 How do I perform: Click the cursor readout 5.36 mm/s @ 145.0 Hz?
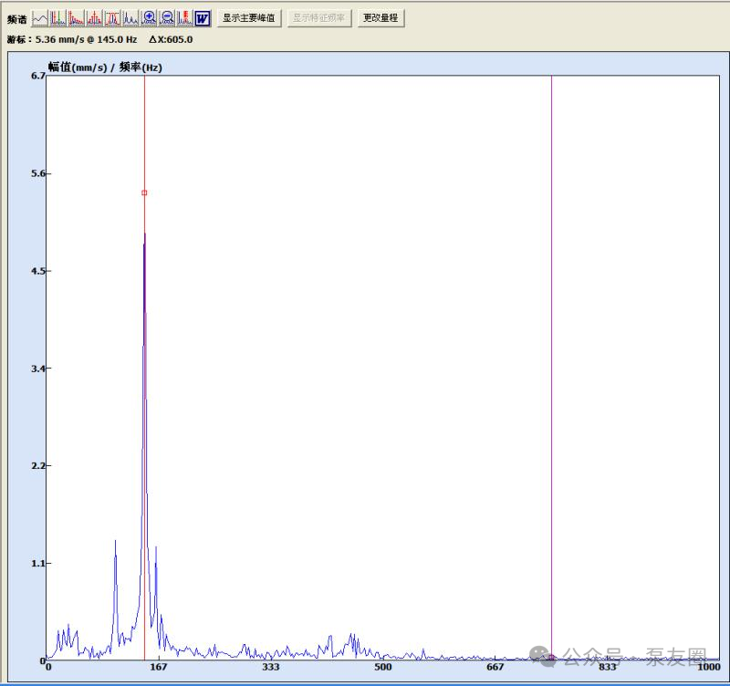[86, 39]
